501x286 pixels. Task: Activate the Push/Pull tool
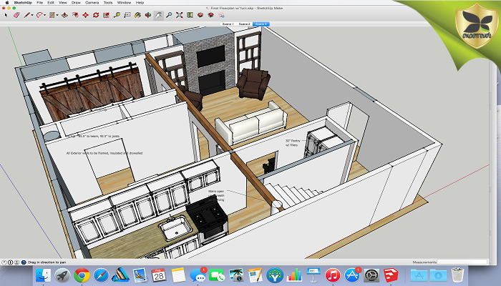[64, 14]
